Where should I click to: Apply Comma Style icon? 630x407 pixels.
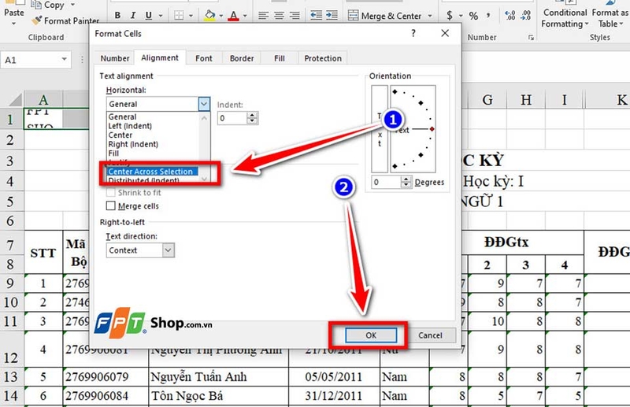coord(488,16)
